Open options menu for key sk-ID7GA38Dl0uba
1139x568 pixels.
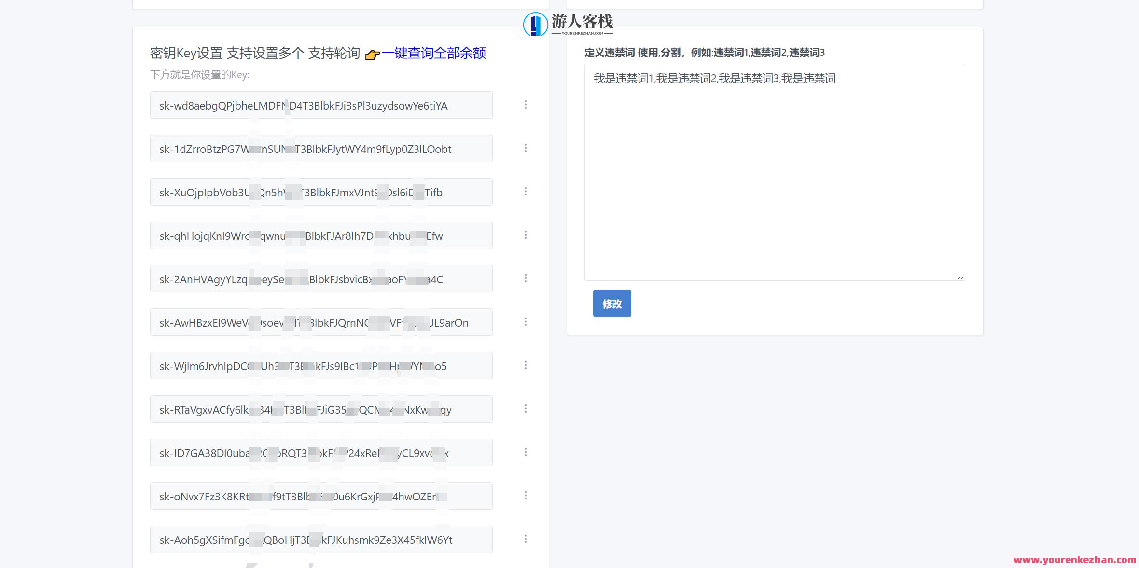[x=526, y=452]
